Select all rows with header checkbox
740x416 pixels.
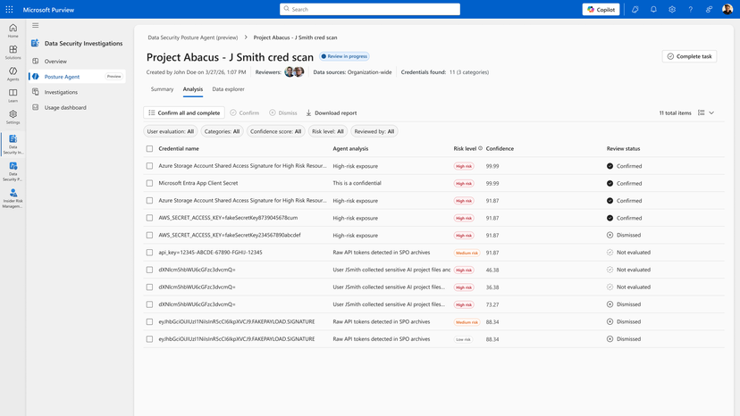[149, 148]
